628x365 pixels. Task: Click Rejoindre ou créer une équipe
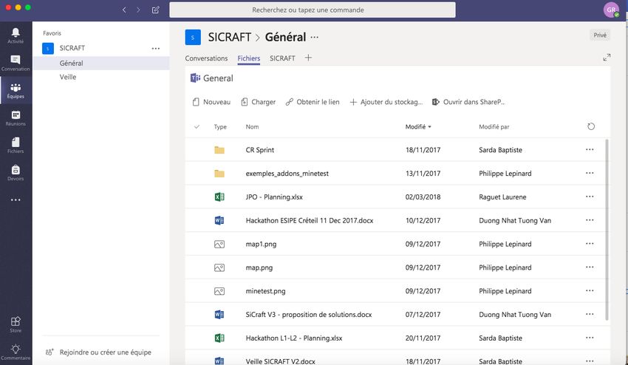pyautogui.click(x=98, y=352)
